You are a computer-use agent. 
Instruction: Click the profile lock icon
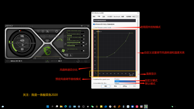(x=60, y=58)
